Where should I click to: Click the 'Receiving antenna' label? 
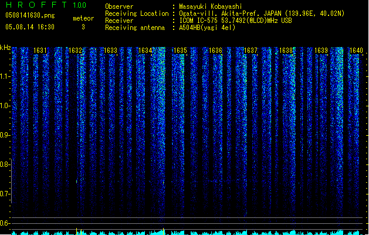pyautogui.click(x=135, y=28)
